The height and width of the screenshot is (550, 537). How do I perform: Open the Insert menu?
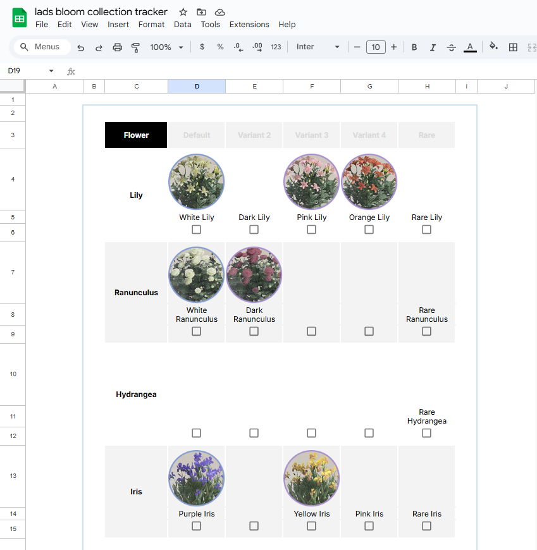[118, 25]
